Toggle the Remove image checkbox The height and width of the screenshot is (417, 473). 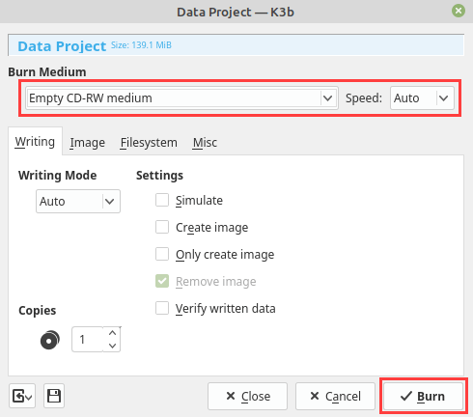click(162, 281)
